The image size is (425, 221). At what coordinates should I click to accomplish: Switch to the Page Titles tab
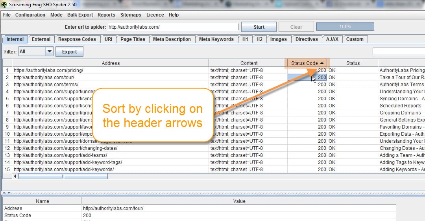pos(133,39)
